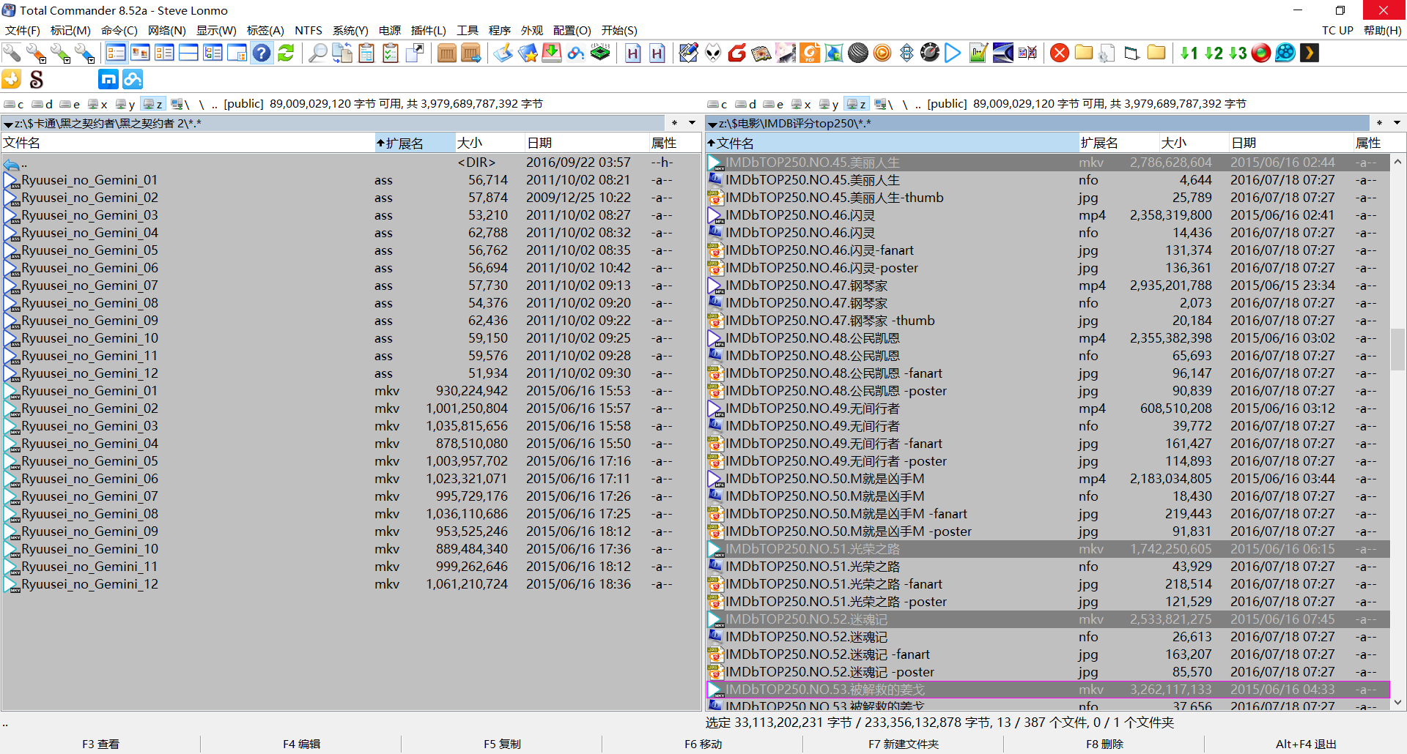Open the 标记(M) menu
Image resolution: width=1407 pixels, height=754 pixels.
70,31
